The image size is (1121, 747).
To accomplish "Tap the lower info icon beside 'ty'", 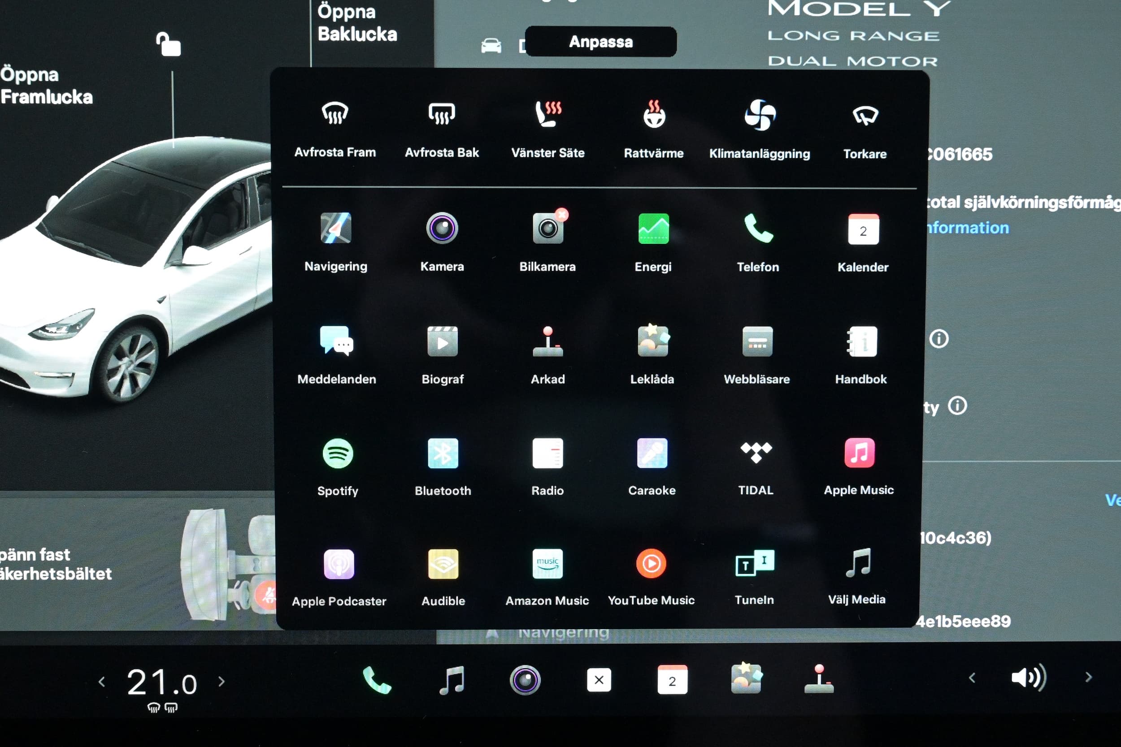I will (x=957, y=406).
